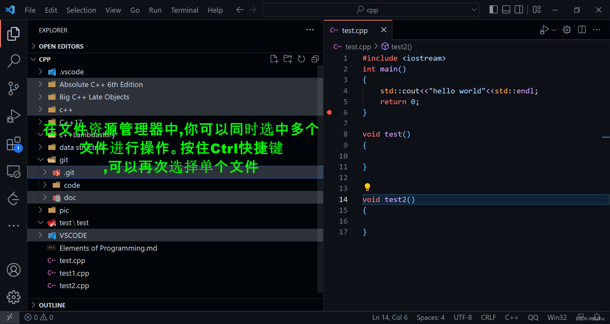Go back in navigation history
This screenshot has height=324, width=610.
tap(240, 10)
